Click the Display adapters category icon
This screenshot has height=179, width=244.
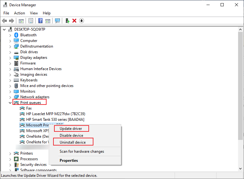coord(16,58)
